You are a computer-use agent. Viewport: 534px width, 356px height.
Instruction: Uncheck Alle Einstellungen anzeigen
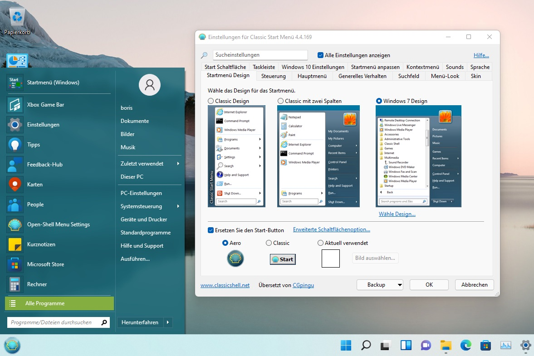click(320, 55)
